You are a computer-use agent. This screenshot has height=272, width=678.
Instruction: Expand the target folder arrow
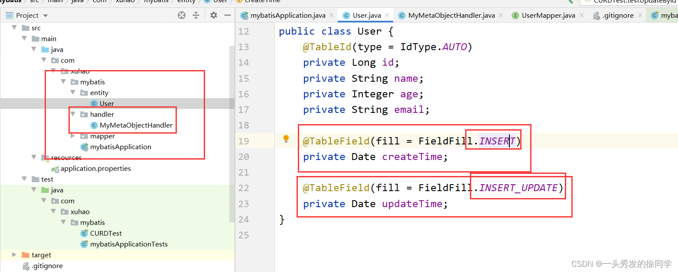[x=14, y=255]
